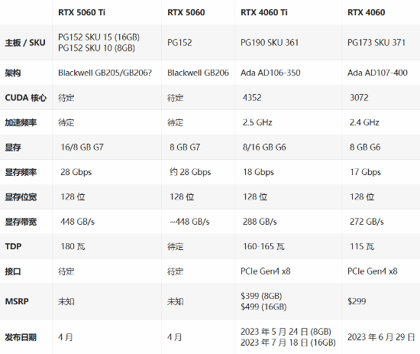Select the Ada AD107-400 cell

(377, 73)
